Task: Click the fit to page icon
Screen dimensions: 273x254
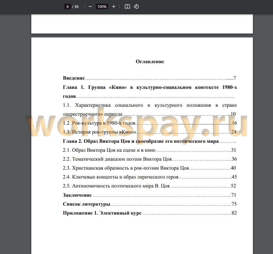Action: (127, 7)
